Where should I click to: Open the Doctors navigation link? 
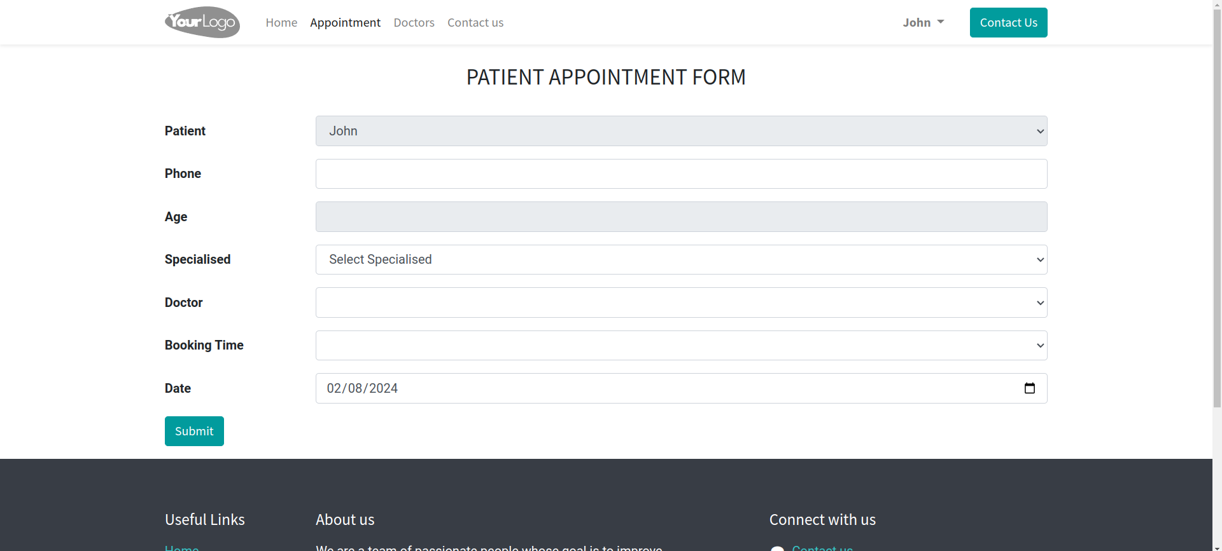(414, 22)
